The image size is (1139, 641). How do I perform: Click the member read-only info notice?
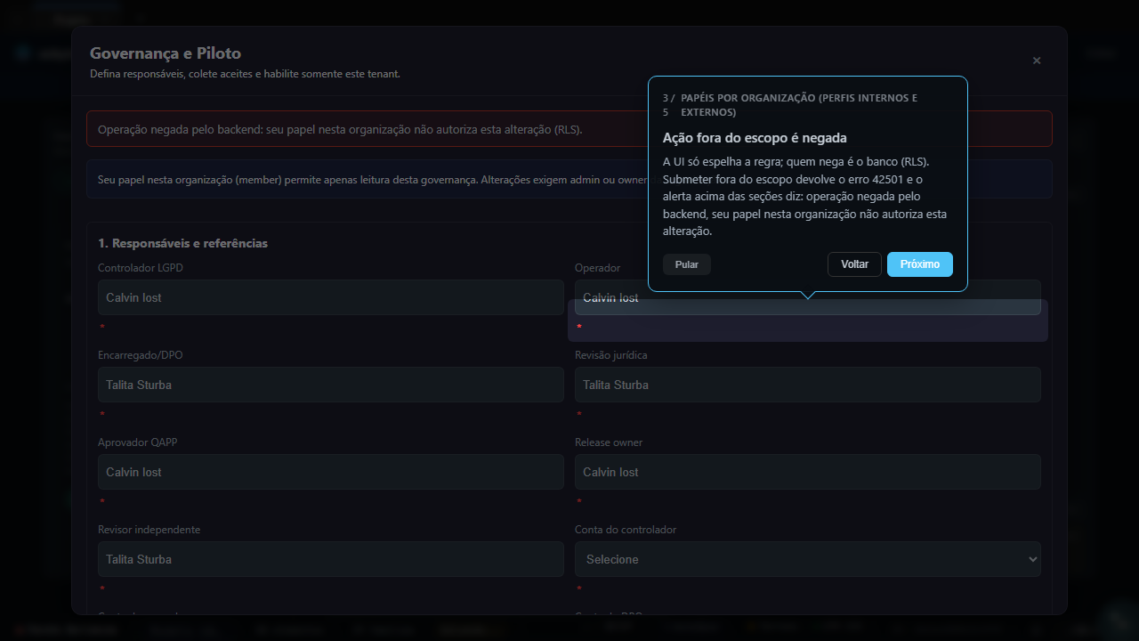569,179
